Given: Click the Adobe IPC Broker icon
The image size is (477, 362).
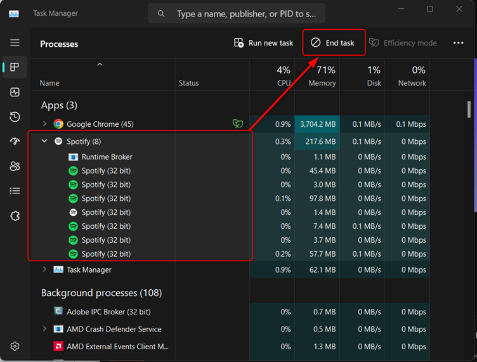Looking at the screenshot, I should click(x=58, y=311).
